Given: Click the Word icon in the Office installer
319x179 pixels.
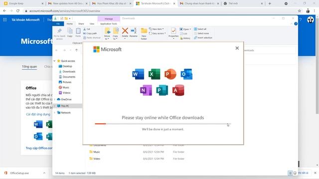Looking at the screenshot, I should click(138, 74).
